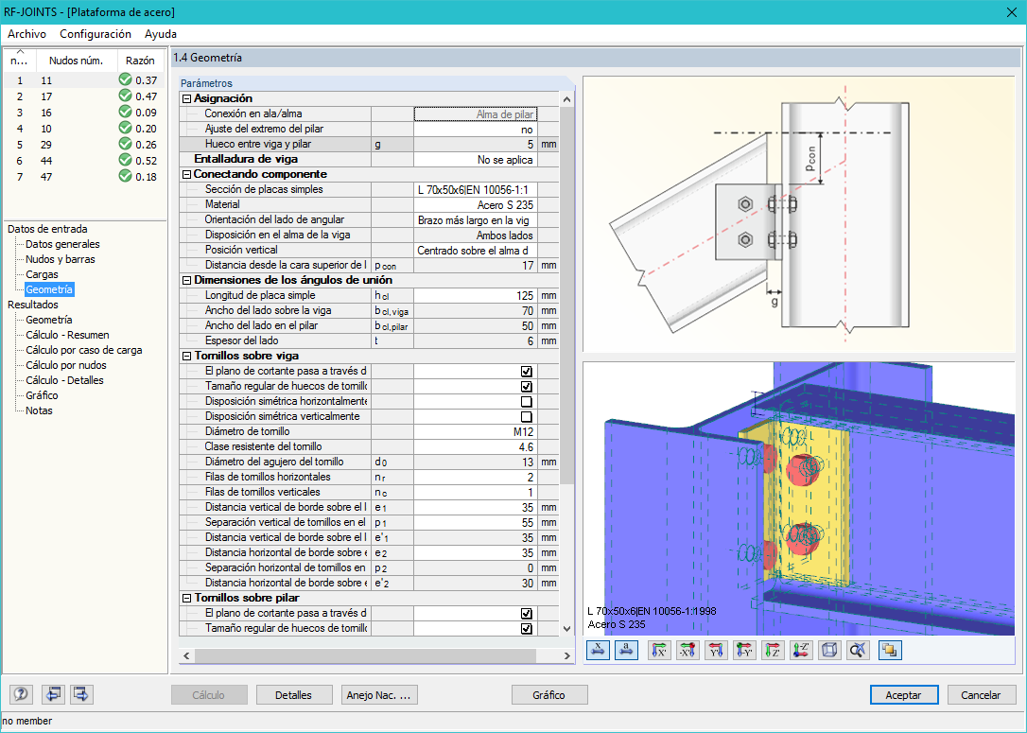The width and height of the screenshot is (1027, 733).
Task: Select 'Cargas' in navigator tree
Action: [x=42, y=274]
